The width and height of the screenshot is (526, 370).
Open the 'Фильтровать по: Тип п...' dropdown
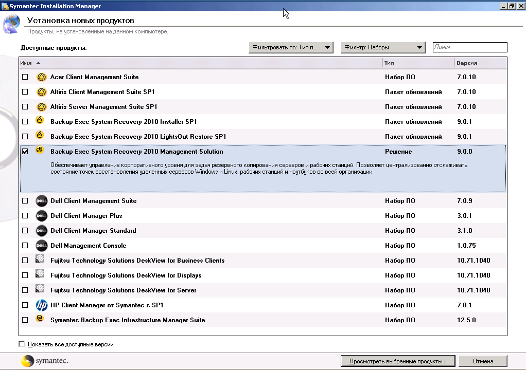tap(291, 48)
